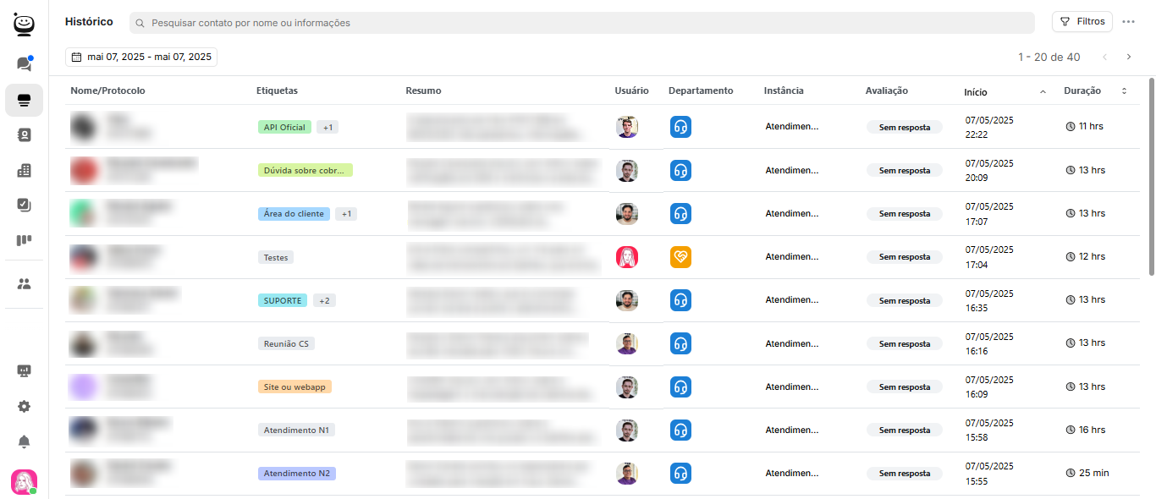Open the companies building icon in sidebar
This screenshot has width=1156, height=499.
(24, 171)
